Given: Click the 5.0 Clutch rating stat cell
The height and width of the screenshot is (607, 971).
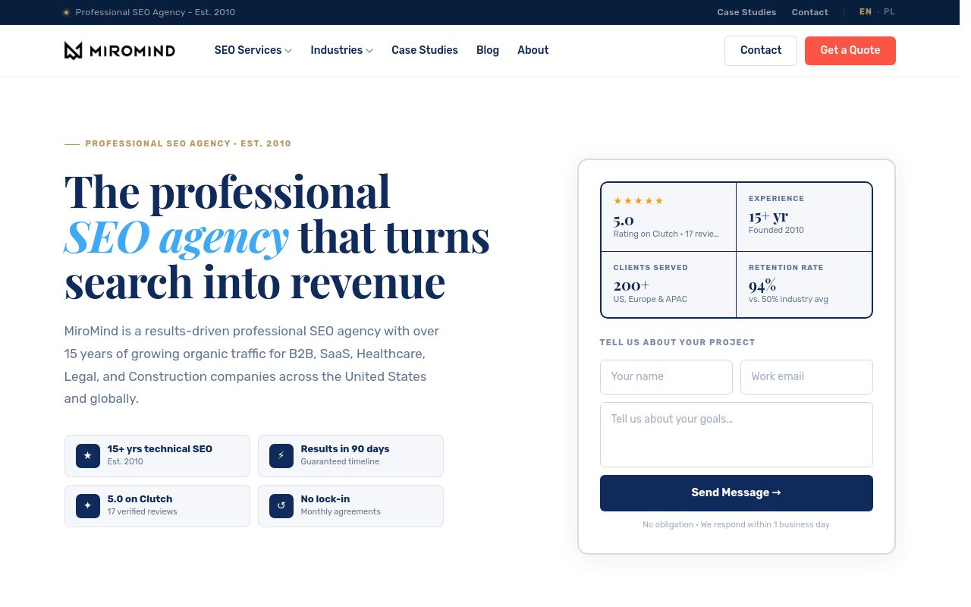Looking at the screenshot, I should [668, 217].
